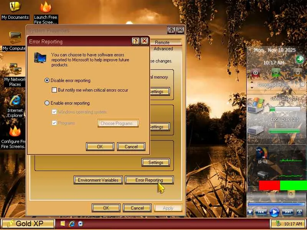The width and height of the screenshot is (307, 230).
Task: Click Cancel in System Properties window
Action: [x=137, y=208]
